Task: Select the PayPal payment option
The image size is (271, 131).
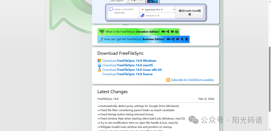Action: click(x=136, y=1)
